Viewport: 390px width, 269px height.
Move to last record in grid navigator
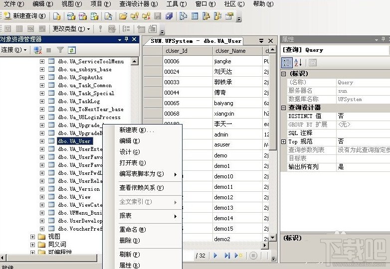click(227, 256)
